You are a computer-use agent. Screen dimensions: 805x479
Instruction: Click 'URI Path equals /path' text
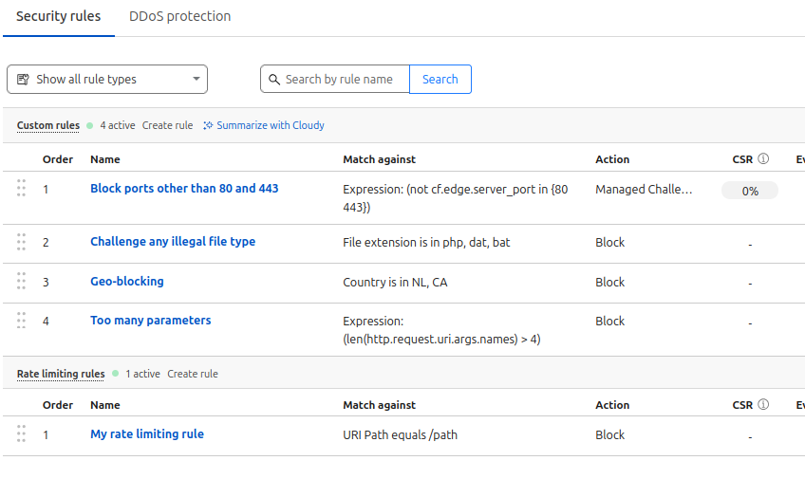[400, 435]
